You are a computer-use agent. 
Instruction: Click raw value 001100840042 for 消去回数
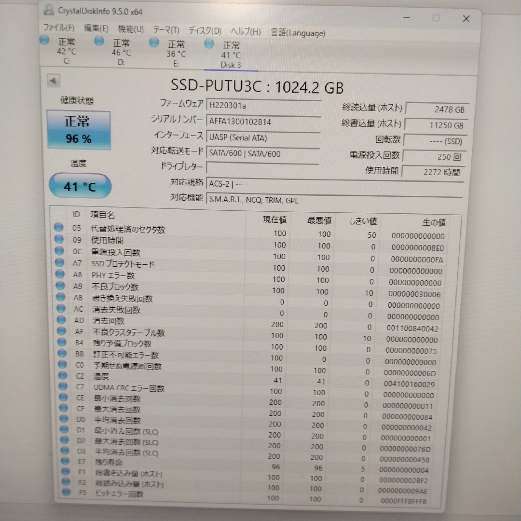pos(412,329)
